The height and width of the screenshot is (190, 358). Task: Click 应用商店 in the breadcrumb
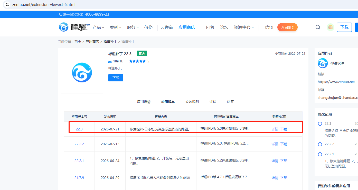coord(92,42)
